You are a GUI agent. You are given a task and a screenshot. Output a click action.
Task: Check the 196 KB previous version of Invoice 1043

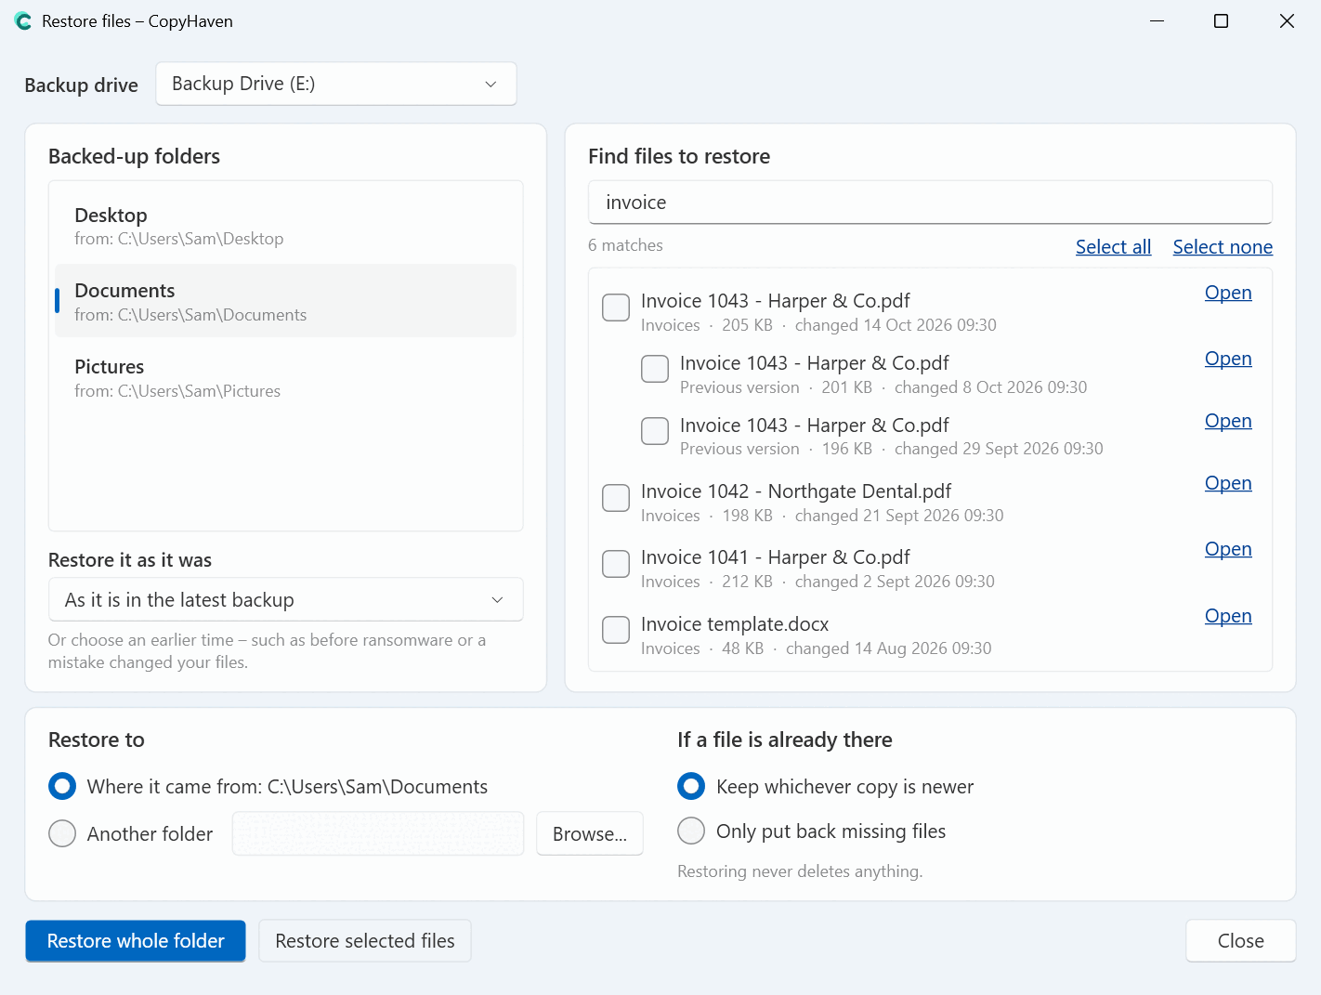click(x=655, y=431)
